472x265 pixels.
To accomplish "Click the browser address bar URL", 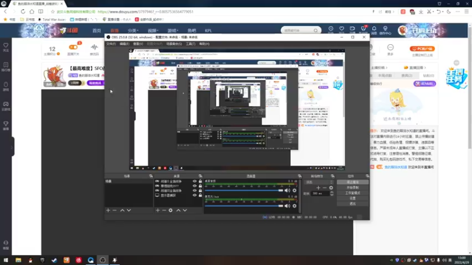I will [145, 12].
